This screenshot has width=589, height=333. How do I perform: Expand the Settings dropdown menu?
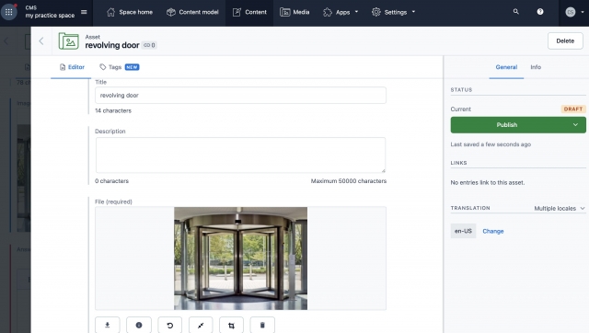coord(393,12)
